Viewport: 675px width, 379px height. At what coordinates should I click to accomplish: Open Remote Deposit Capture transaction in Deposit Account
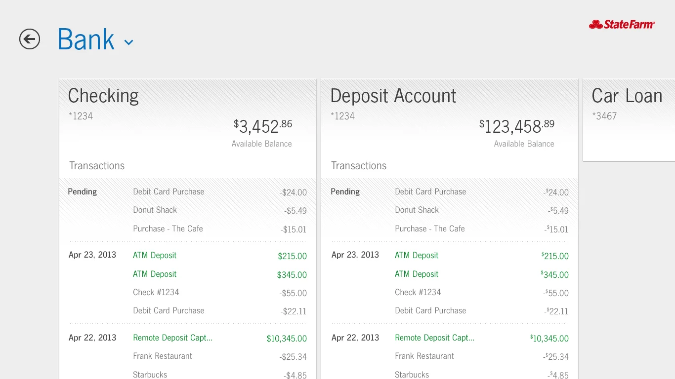point(434,338)
